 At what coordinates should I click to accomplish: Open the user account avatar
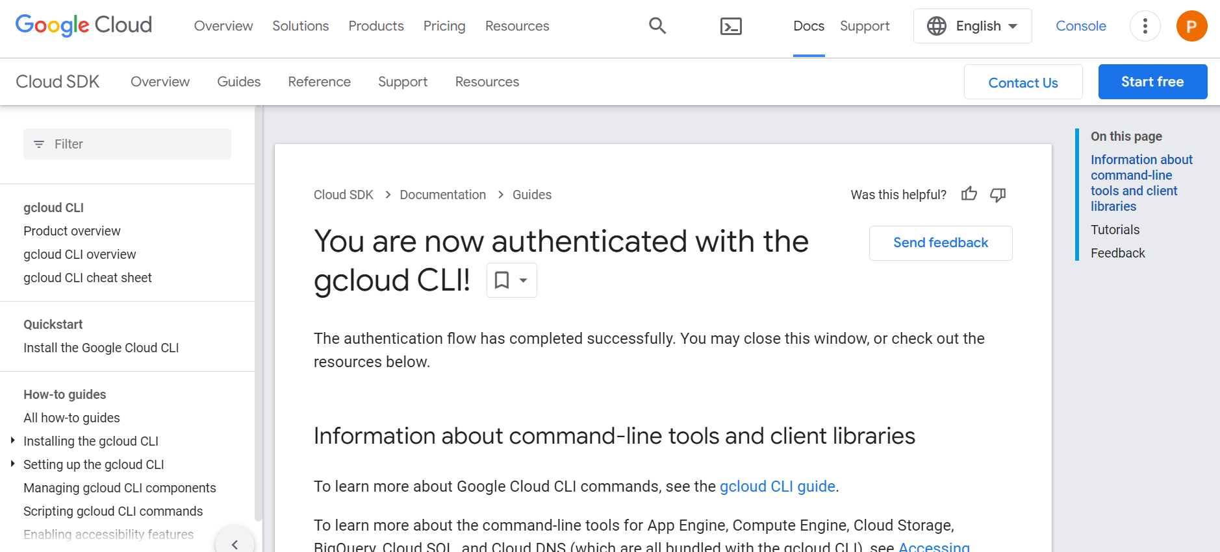point(1191,26)
